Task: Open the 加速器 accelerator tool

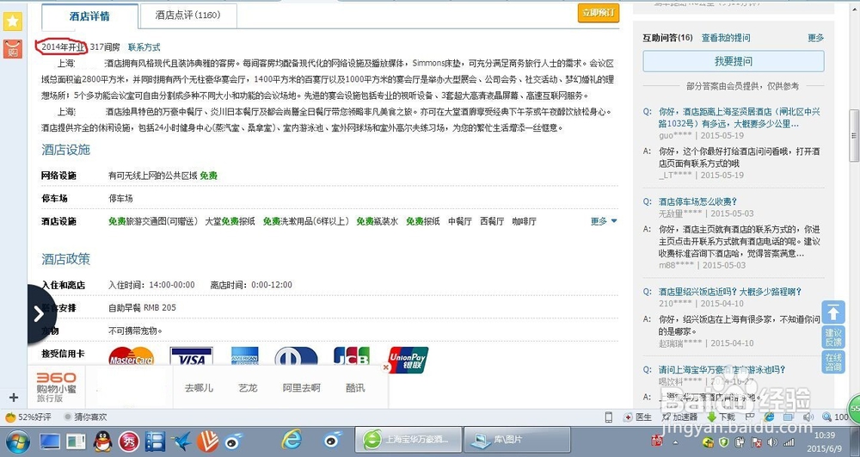Action: tap(680, 417)
